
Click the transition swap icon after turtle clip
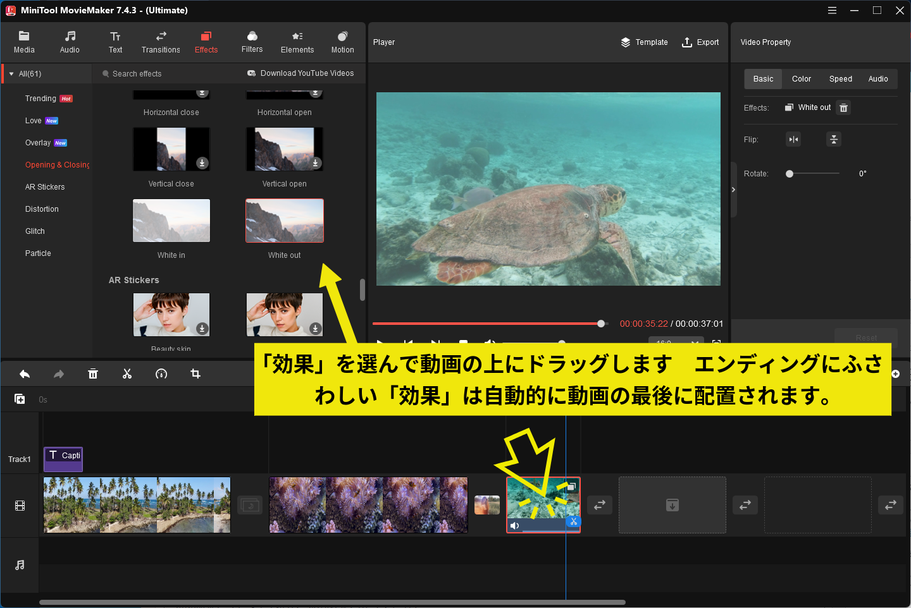(600, 505)
